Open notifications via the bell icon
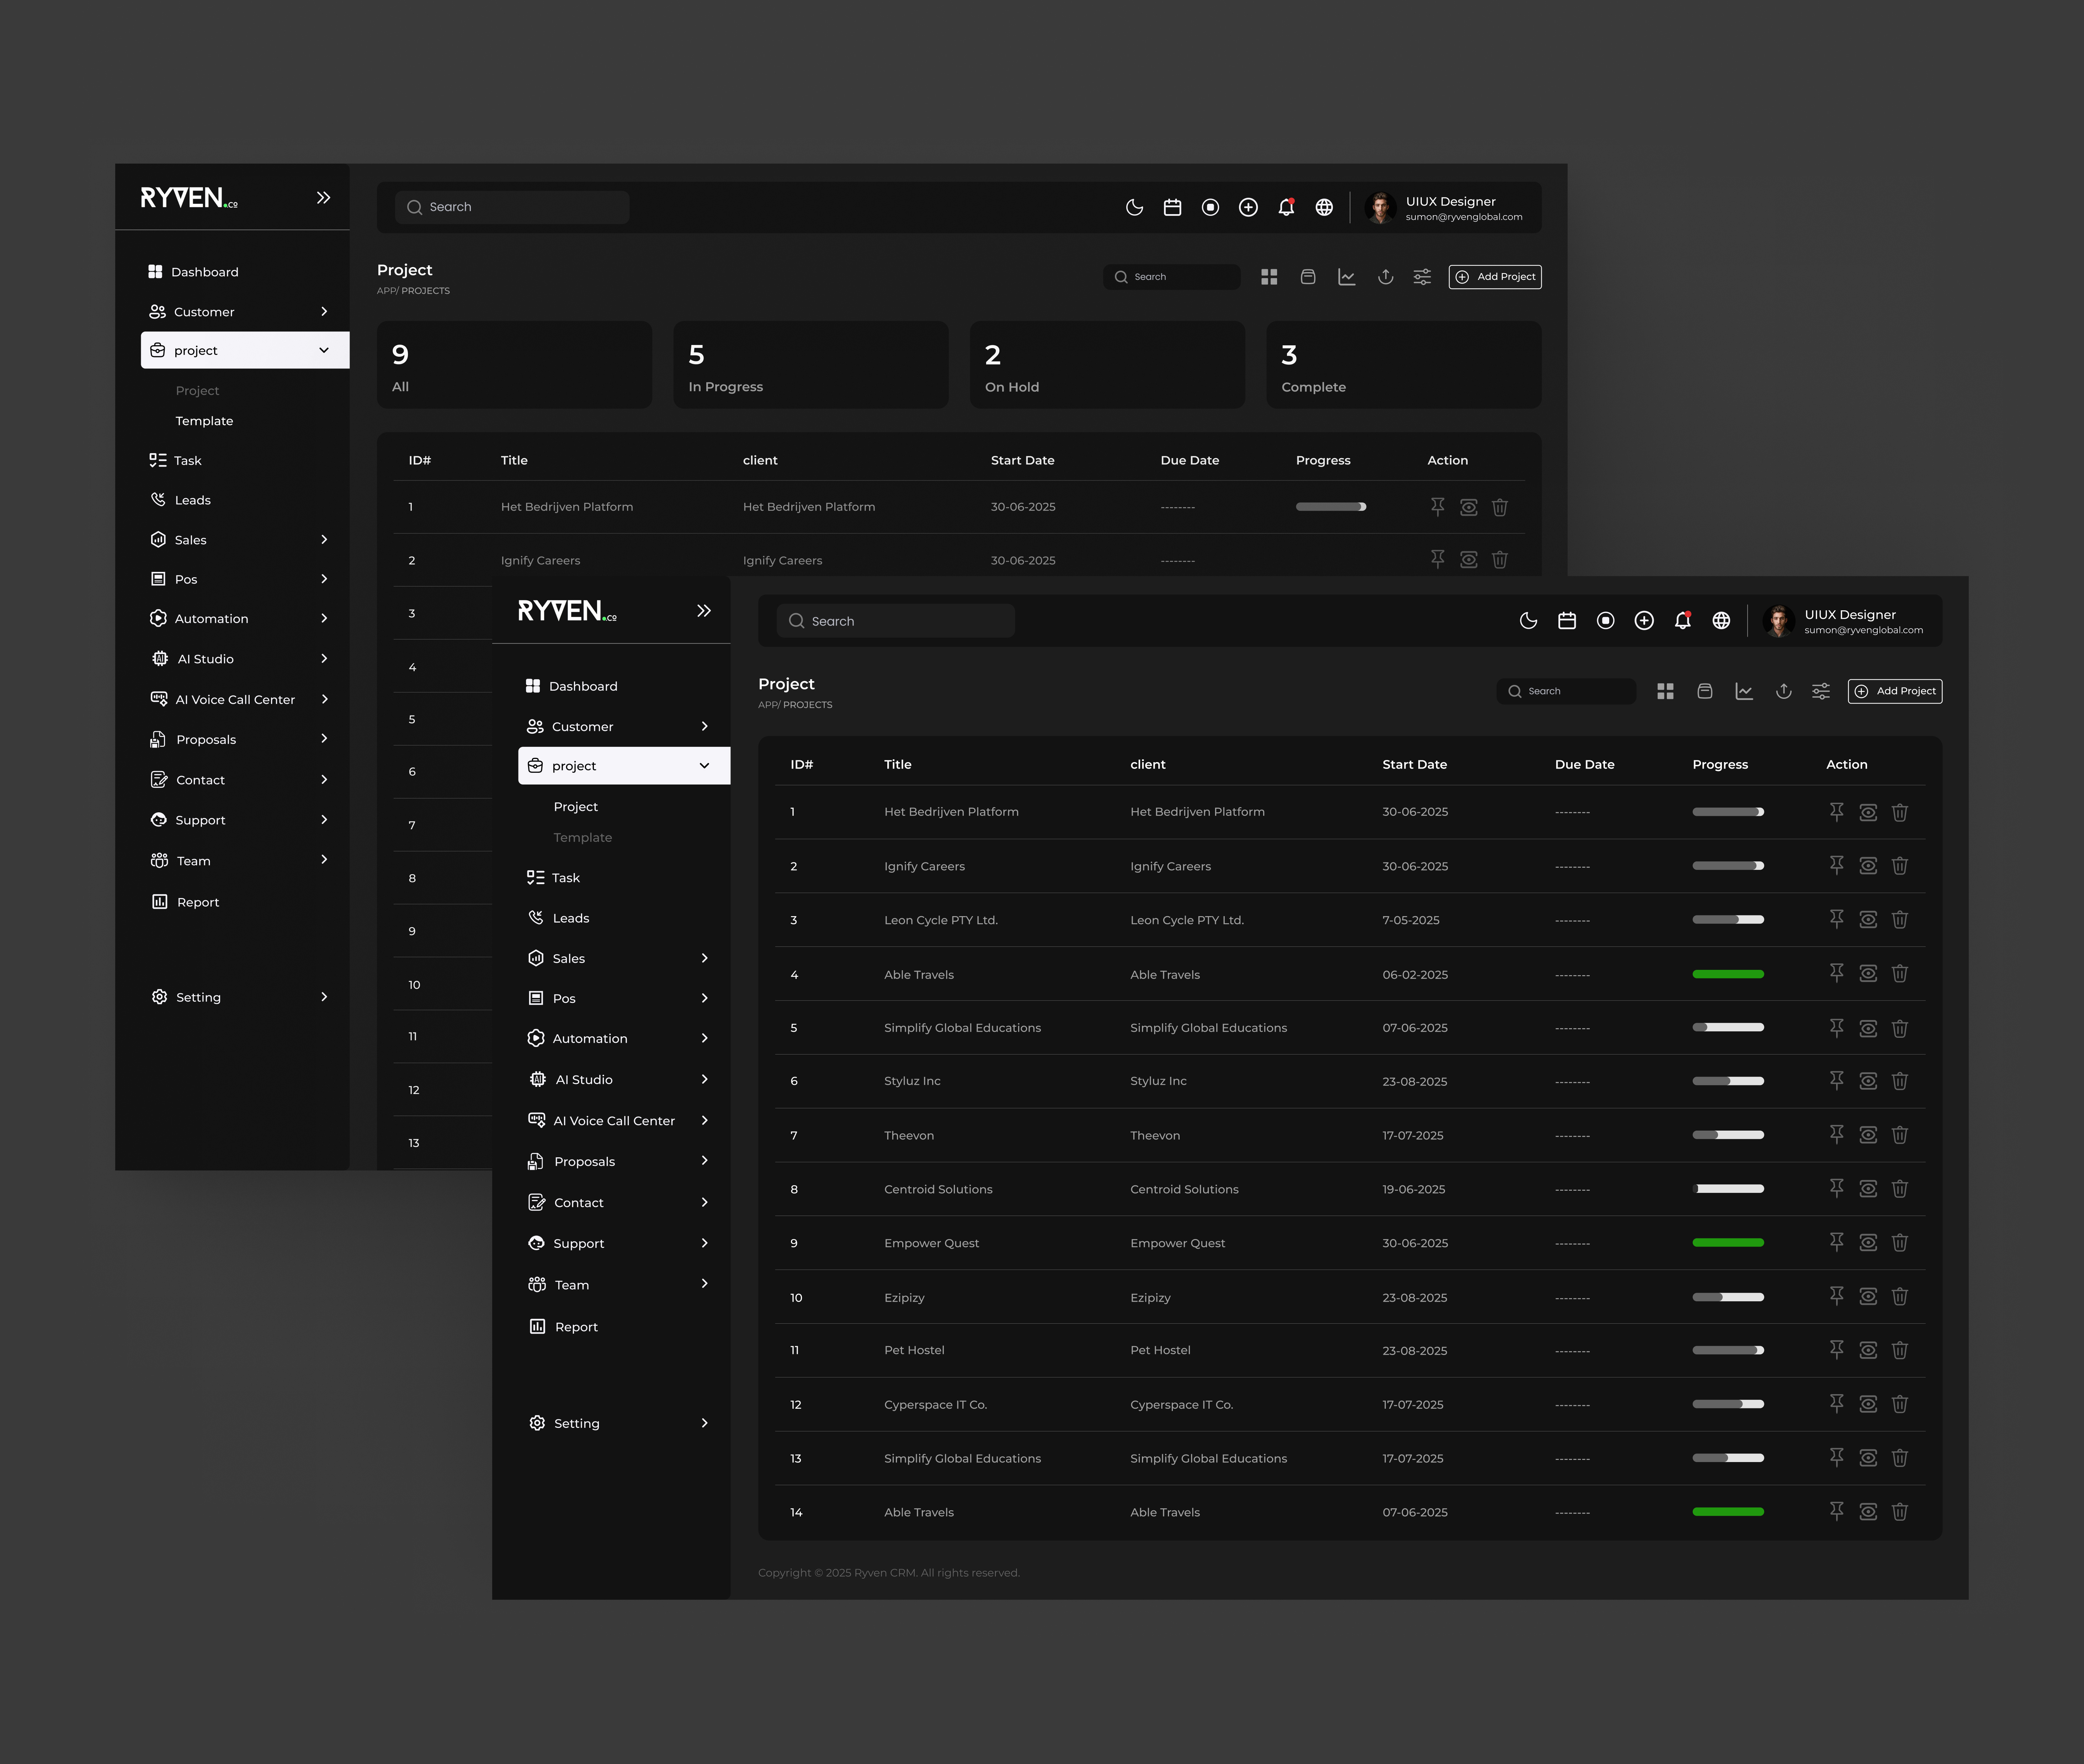This screenshot has width=2084, height=1764. coord(1683,620)
